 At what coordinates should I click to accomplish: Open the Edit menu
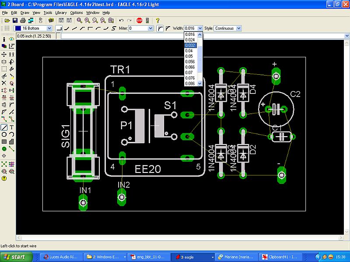click(x=14, y=13)
